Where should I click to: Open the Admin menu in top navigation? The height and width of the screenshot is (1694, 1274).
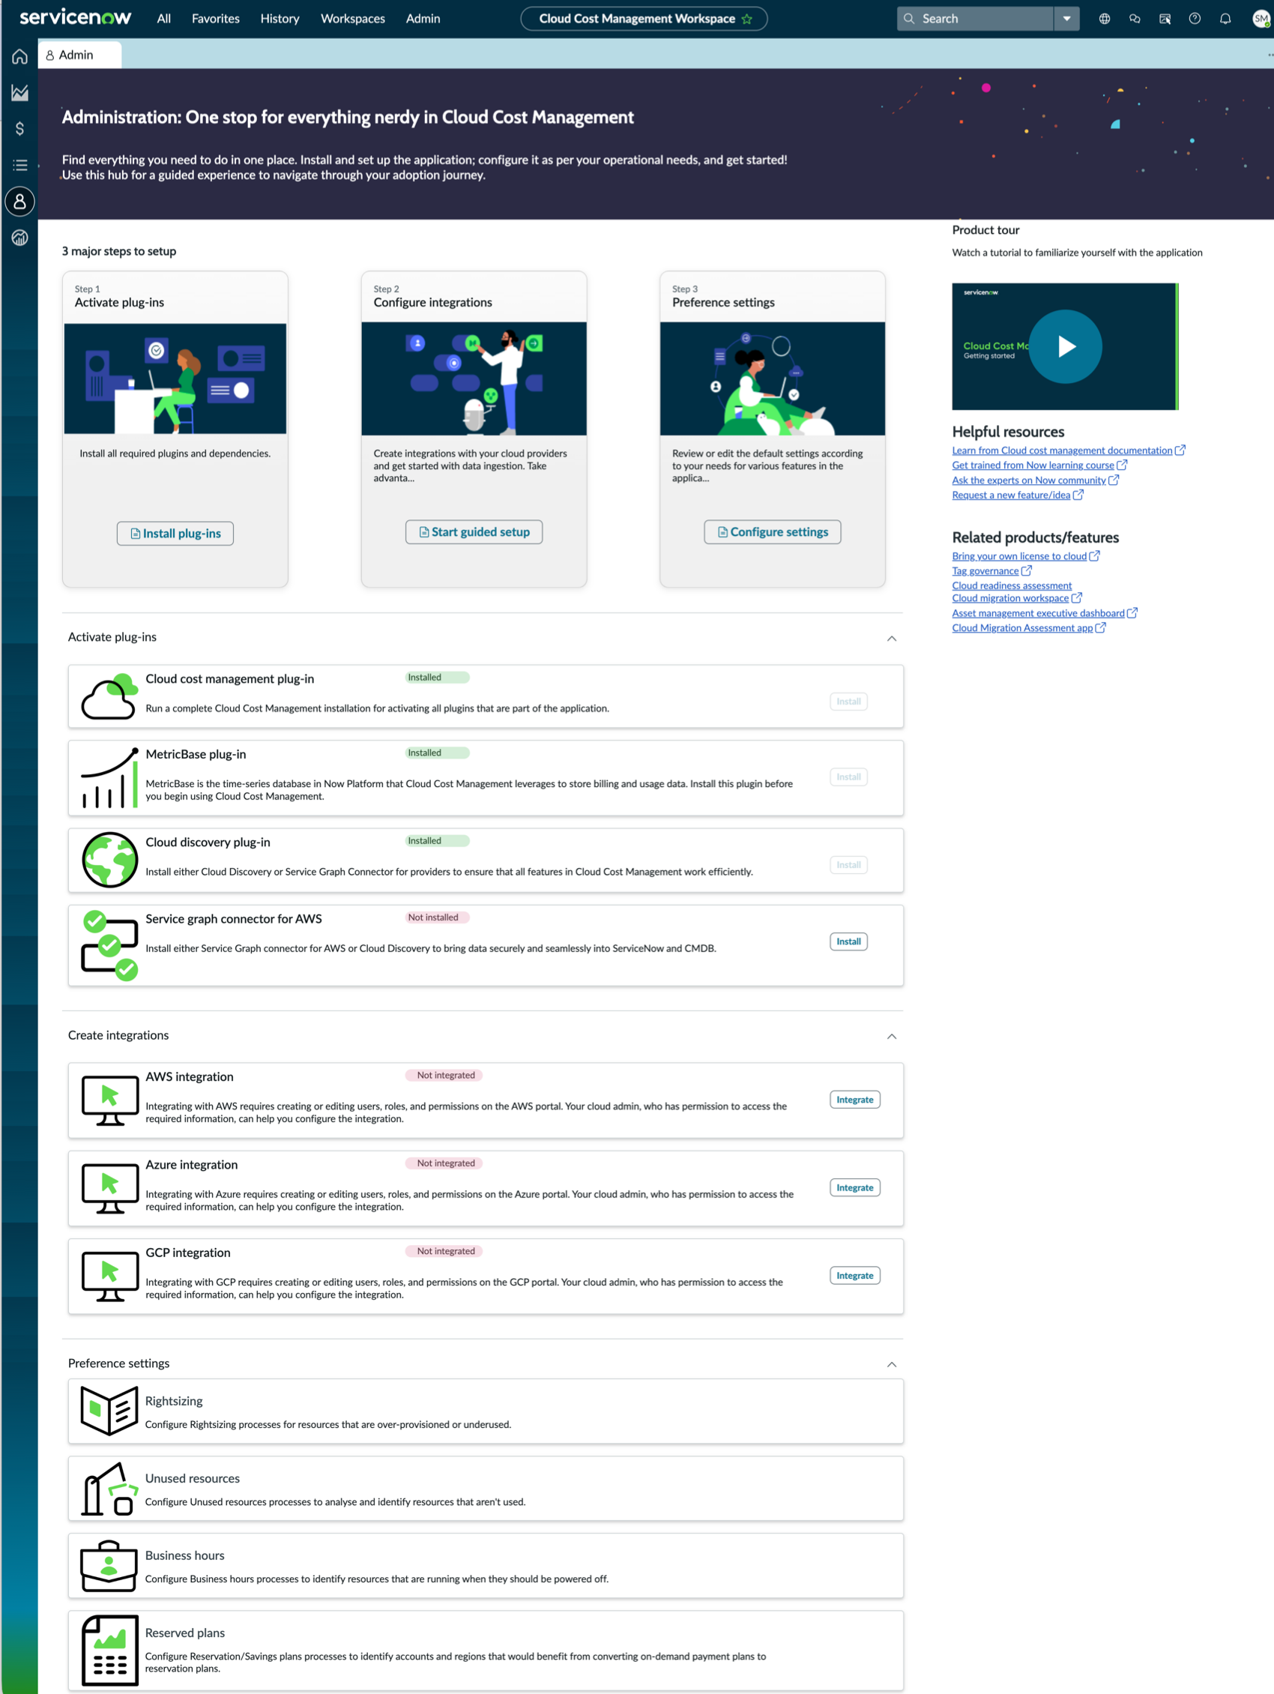[423, 19]
